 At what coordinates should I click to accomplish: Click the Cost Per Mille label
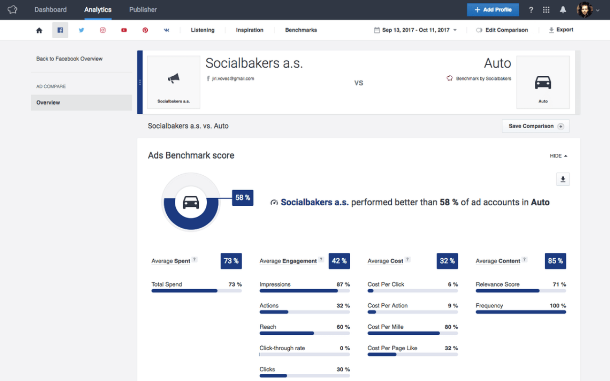click(386, 327)
